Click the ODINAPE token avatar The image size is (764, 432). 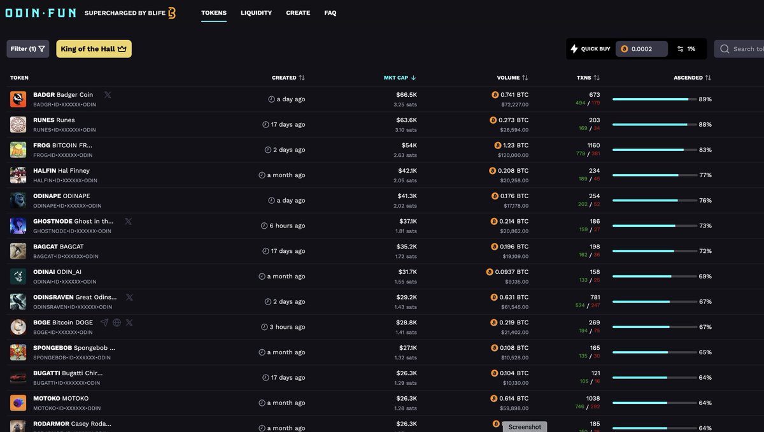point(18,201)
